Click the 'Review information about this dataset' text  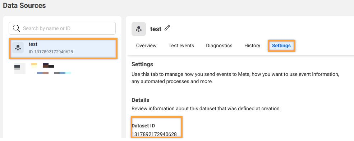(x=206, y=109)
